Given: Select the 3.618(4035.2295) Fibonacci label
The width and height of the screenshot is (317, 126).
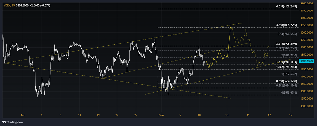Looking at the screenshot, I should pyautogui.click(x=287, y=25).
